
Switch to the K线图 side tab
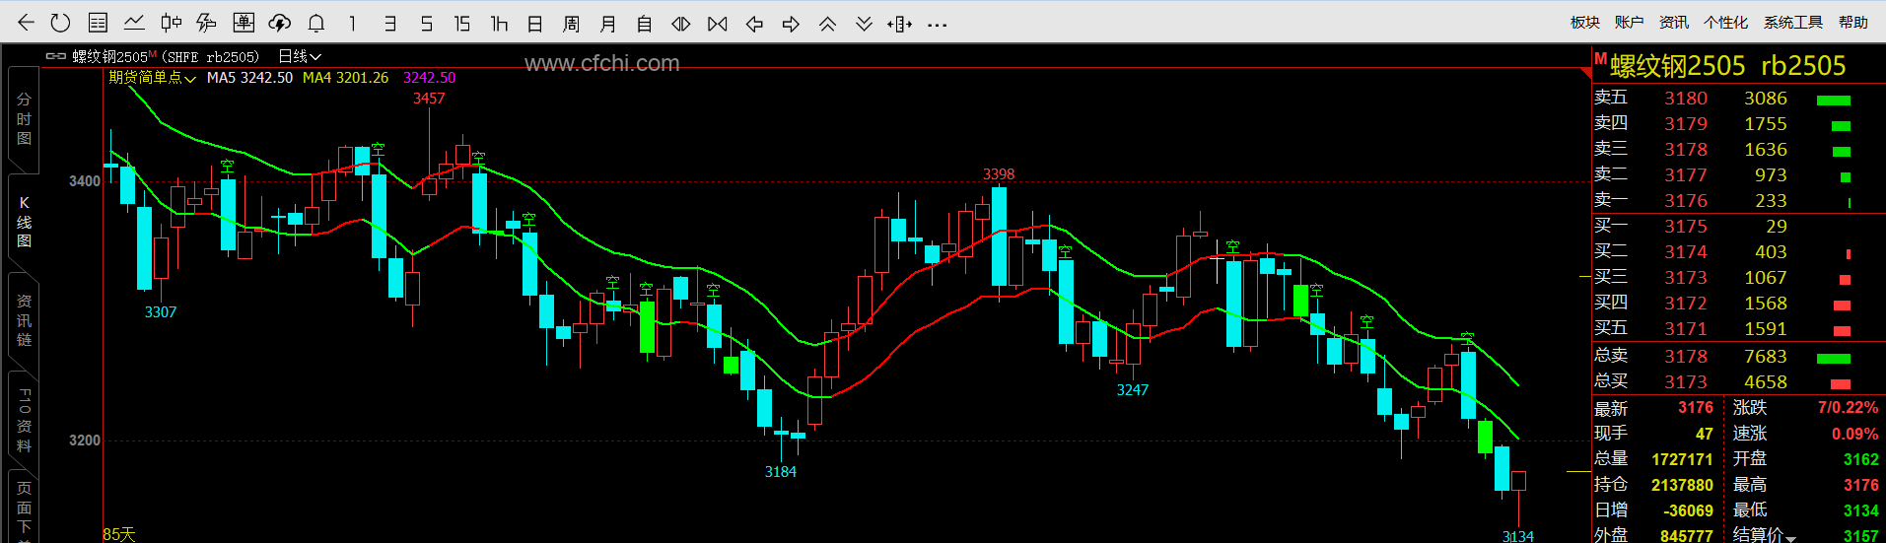(24, 222)
